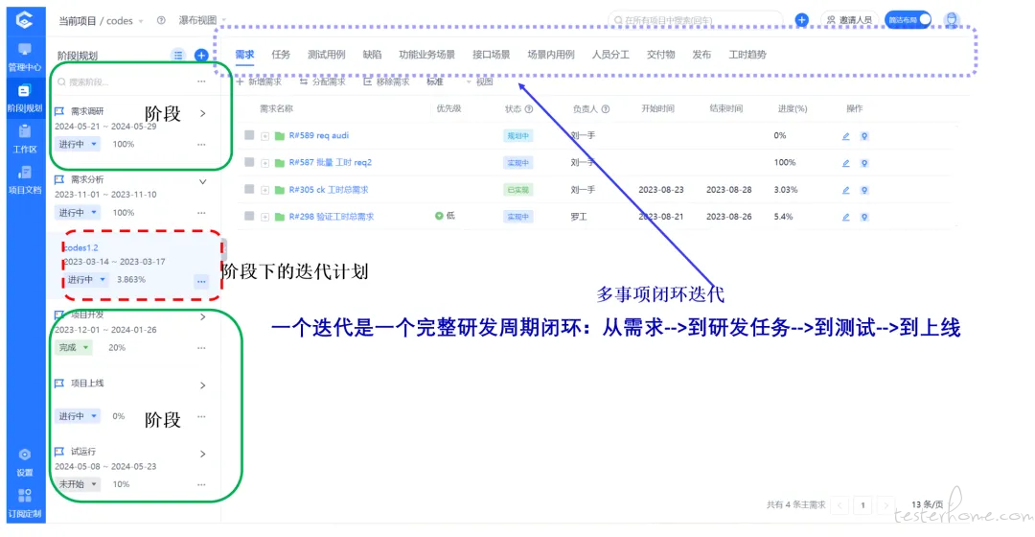The height and width of the screenshot is (537, 1035).
Task: Locate requirement R#589 with pin icon
Action: pyautogui.click(x=864, y=136)
